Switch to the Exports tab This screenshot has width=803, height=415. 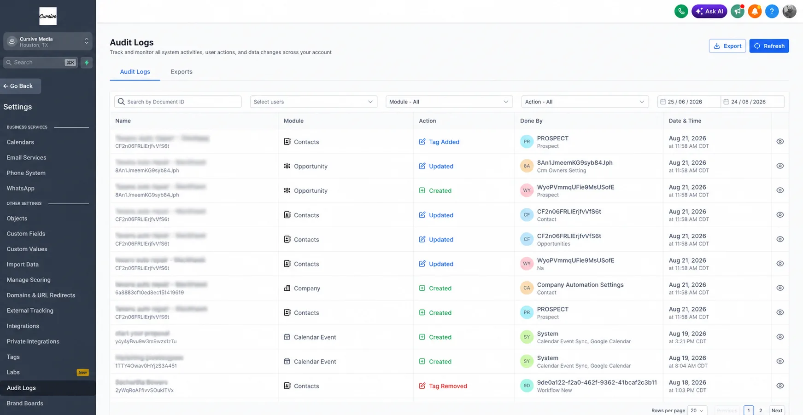(182, 72)
